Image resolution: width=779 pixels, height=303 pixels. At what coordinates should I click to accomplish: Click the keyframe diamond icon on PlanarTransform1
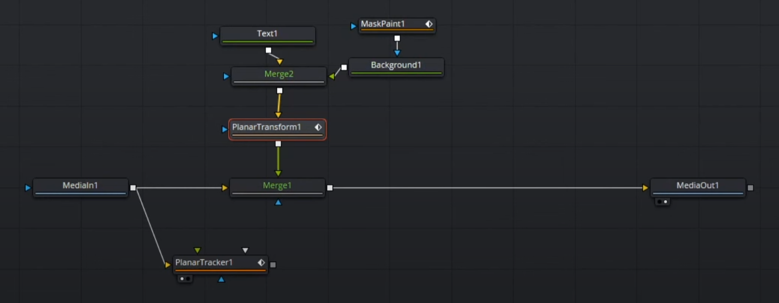pyautogui.click(x=318, y=127)
